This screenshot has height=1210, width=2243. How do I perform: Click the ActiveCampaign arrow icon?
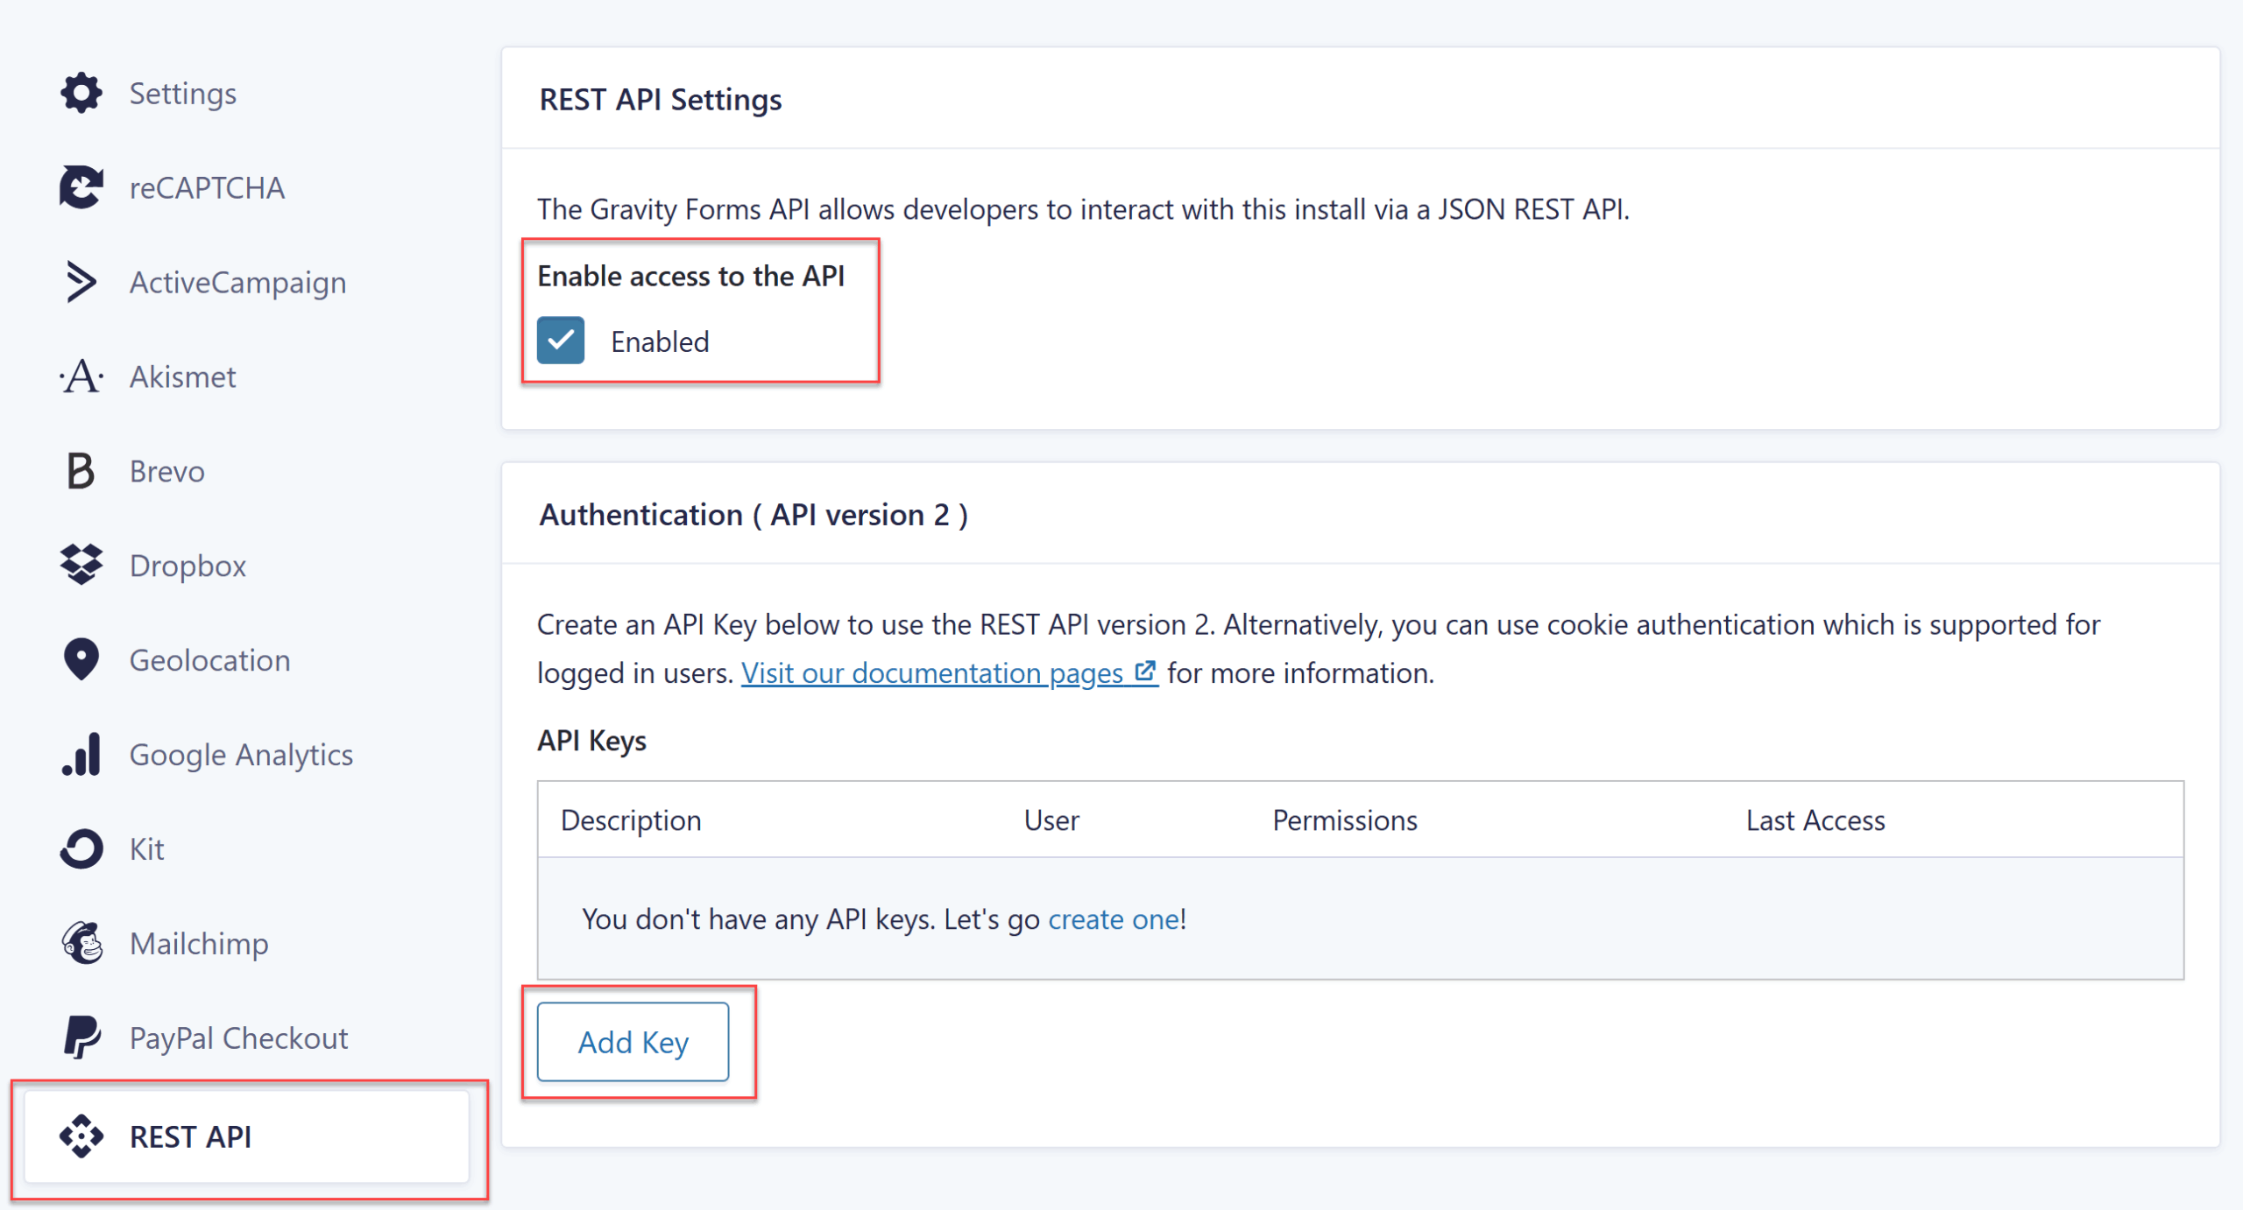coord(81,282)
